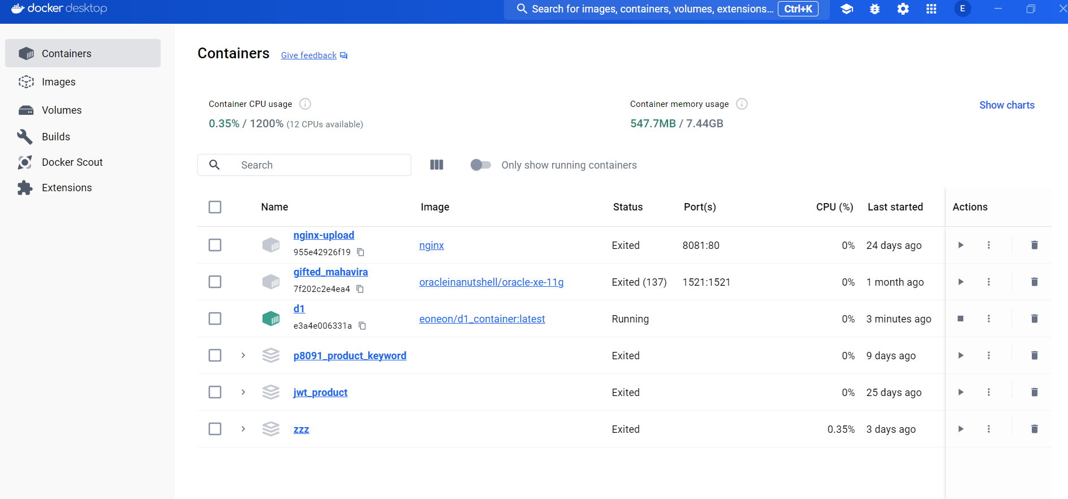The width and height of the screenshot is (1068, 499).
Task: Open the Learning center graduation cap icon
Action: [846, 9]
